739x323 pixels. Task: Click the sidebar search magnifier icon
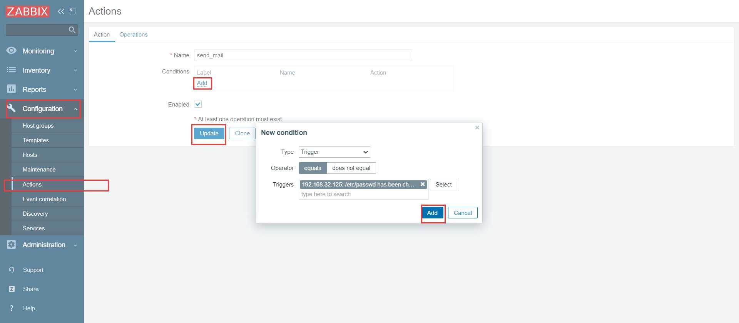coord(72,30)
